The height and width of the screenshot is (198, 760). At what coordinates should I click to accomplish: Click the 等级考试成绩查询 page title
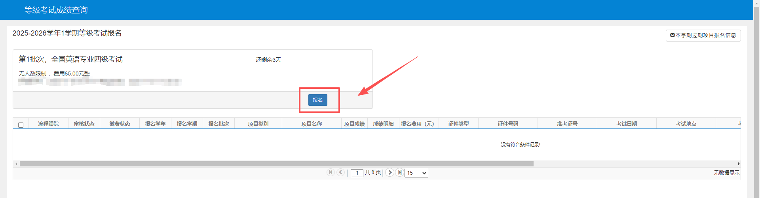click(56, 10)
